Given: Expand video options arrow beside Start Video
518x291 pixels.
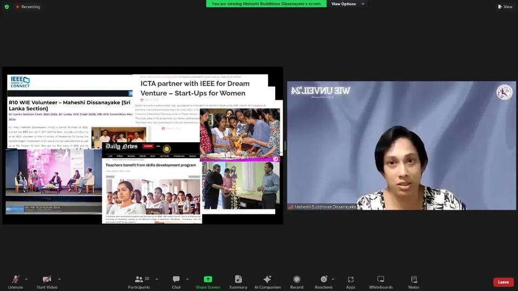Looking at the screenshot, I should pyautogui.click(x=59, y=280).
